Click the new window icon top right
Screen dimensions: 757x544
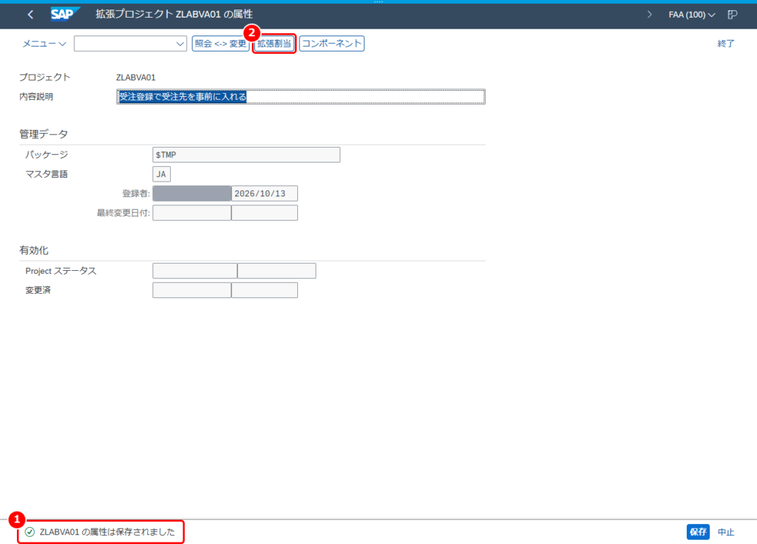[x=733, y=15]
